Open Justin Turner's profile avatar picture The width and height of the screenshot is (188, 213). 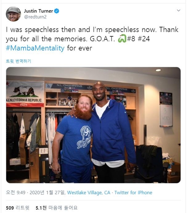tap(13, 14)
